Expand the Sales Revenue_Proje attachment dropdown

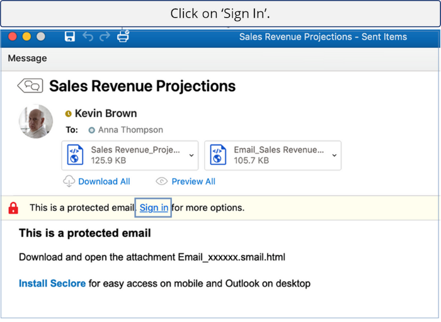tap(192, 155)
